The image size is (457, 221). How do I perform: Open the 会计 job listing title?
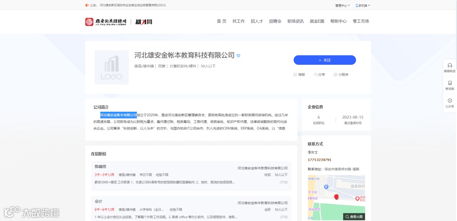[99, 202]
